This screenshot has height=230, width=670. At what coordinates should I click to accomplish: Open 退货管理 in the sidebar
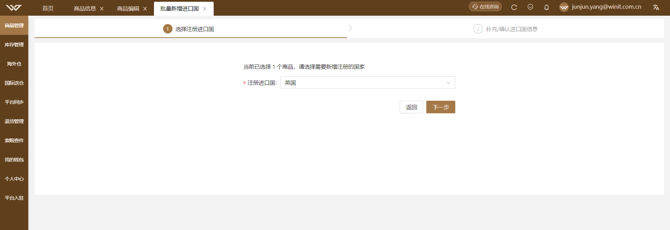[14, 121]
